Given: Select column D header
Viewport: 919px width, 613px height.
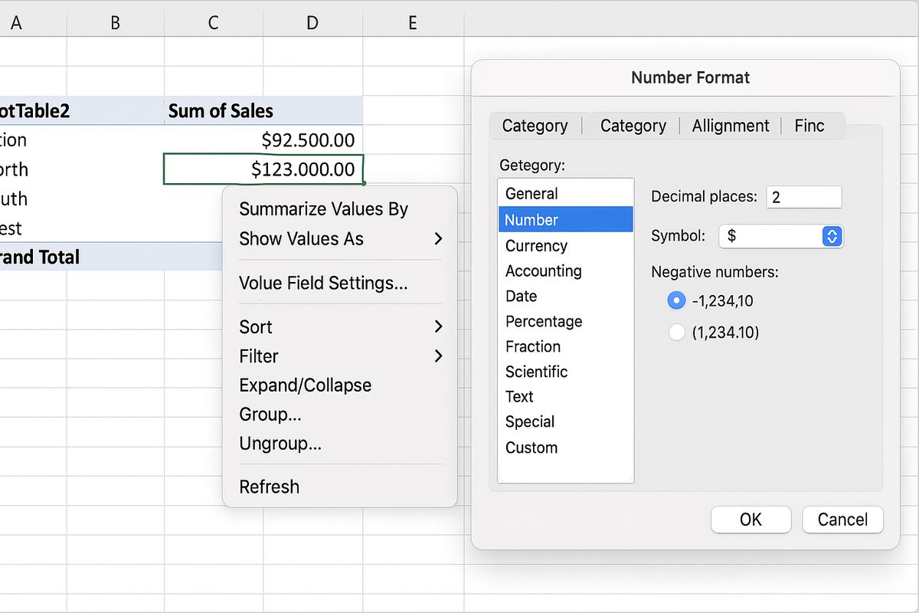Looking at the screenshot, I should [312, 23].
